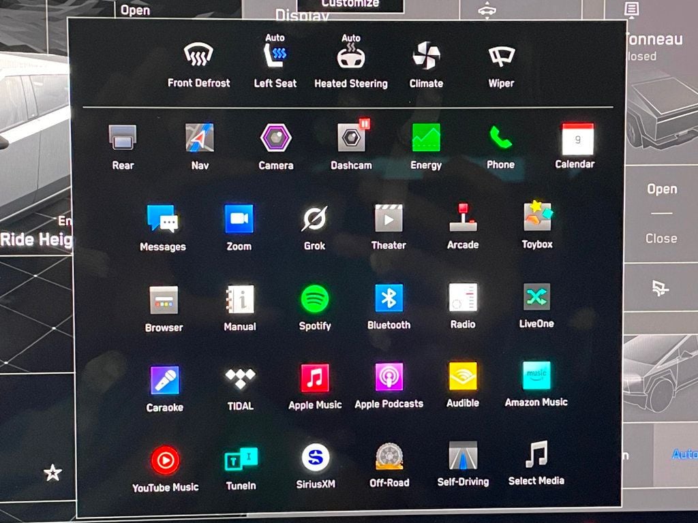
Task: Open the Browser app
Action: pos(164,309)
